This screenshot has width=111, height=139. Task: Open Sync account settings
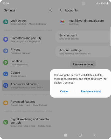[83, 37]
